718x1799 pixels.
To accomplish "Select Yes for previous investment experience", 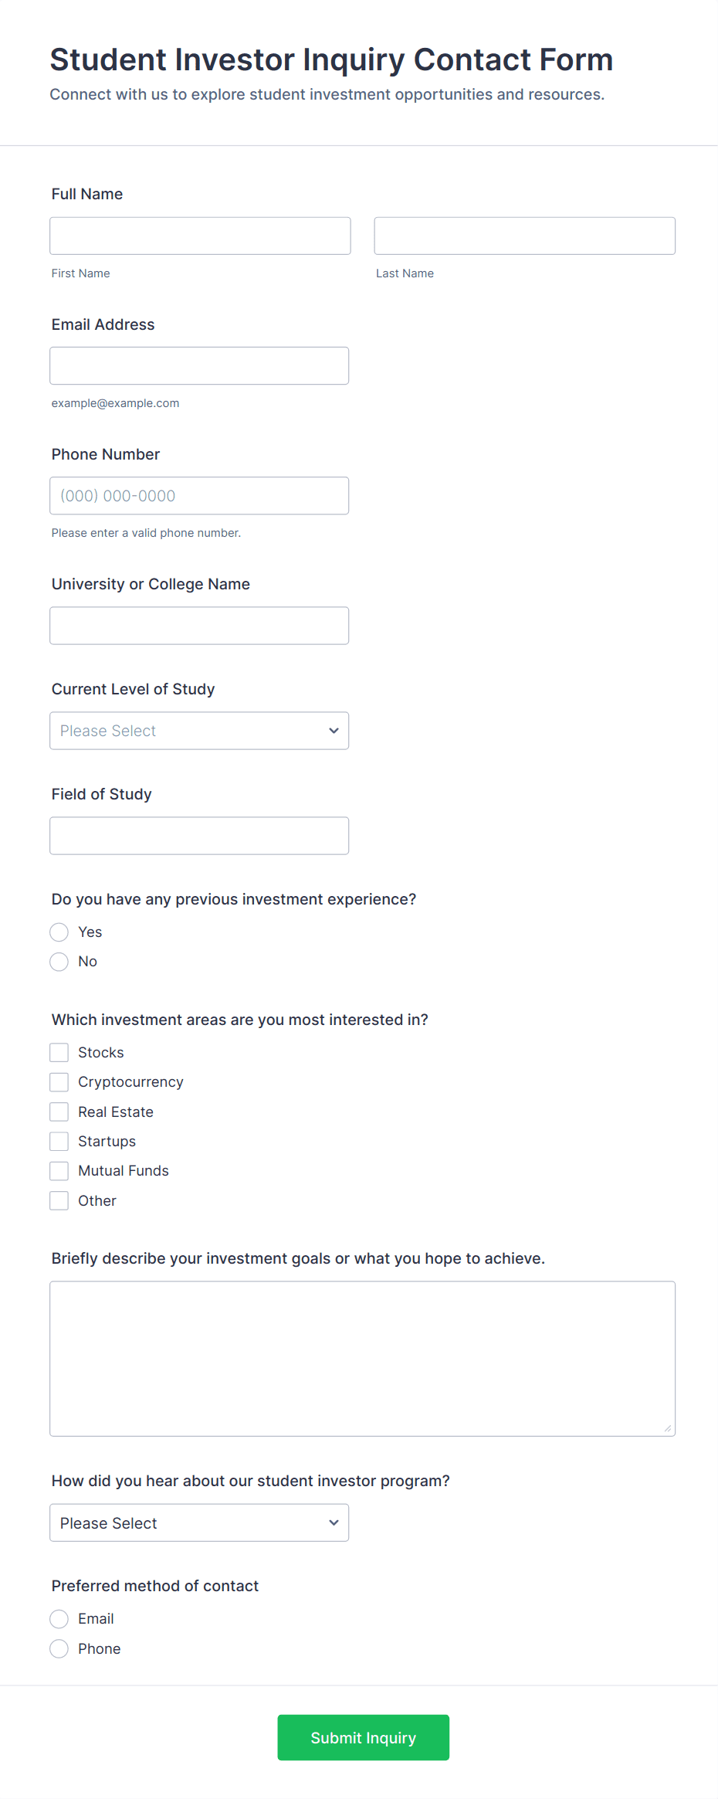I will (x=59, y=932).
